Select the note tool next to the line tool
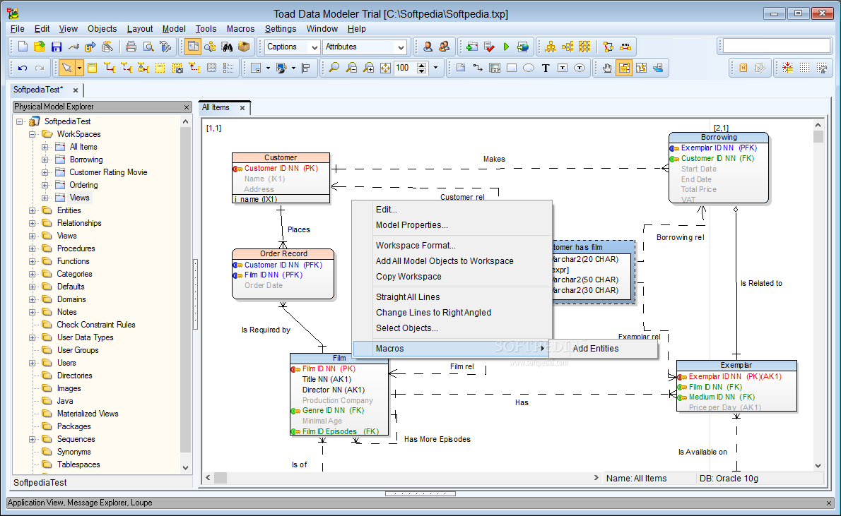841x516 pixels. (x=461, y=68)
